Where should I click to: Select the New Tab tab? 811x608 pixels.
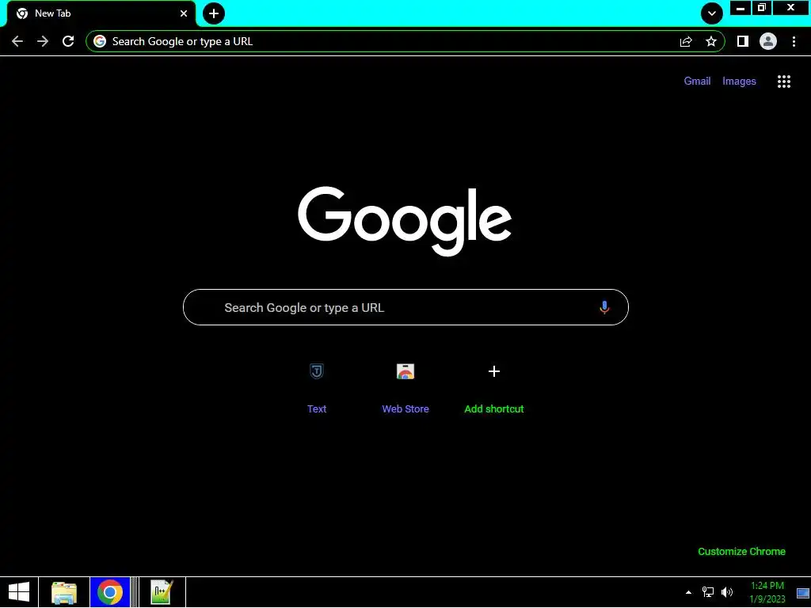(x=101, y=14)
